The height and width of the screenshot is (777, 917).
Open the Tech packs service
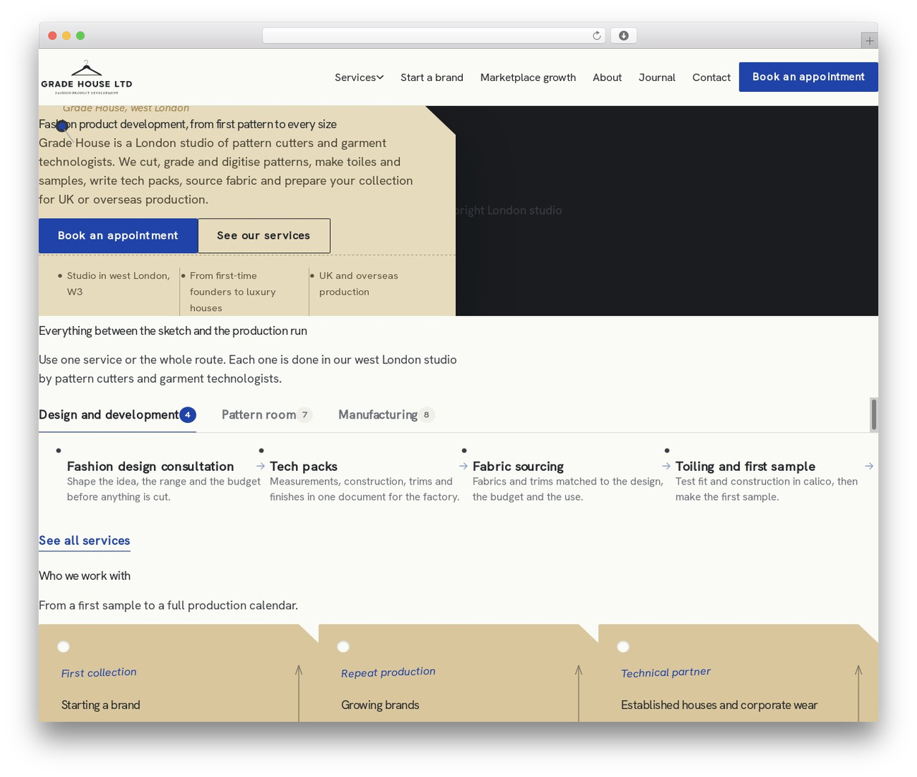[304, 467]
